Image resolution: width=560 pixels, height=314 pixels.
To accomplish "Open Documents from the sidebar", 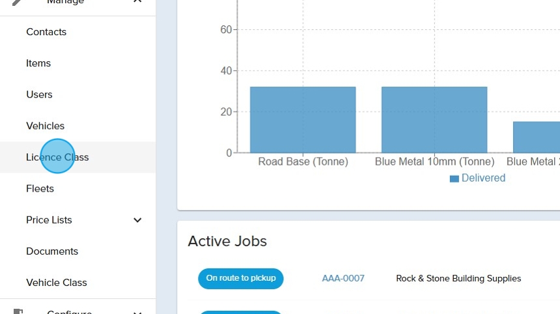I will click(52, 251).
